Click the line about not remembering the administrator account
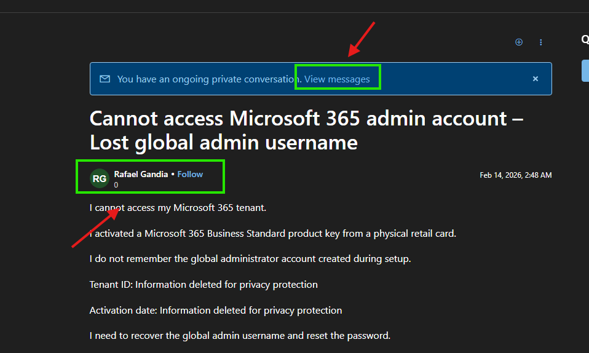This screenshot has height=353, width=589. tap(250, 259)
